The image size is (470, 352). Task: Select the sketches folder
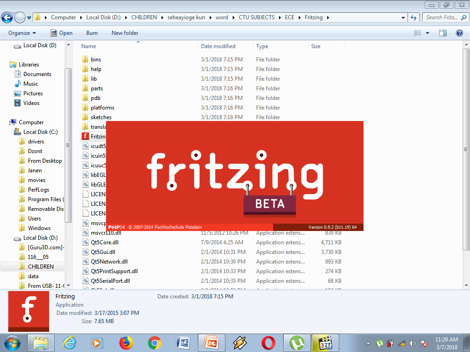101,117
